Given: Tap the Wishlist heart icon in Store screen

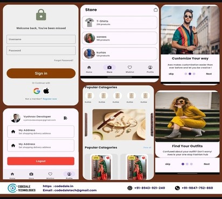Looking at the screenshot, I should (x=130, y=67).
